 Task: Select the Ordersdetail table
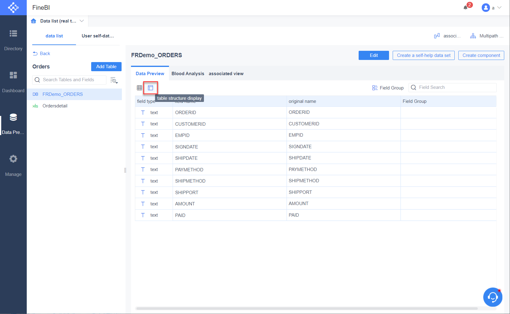click(74, 106)
